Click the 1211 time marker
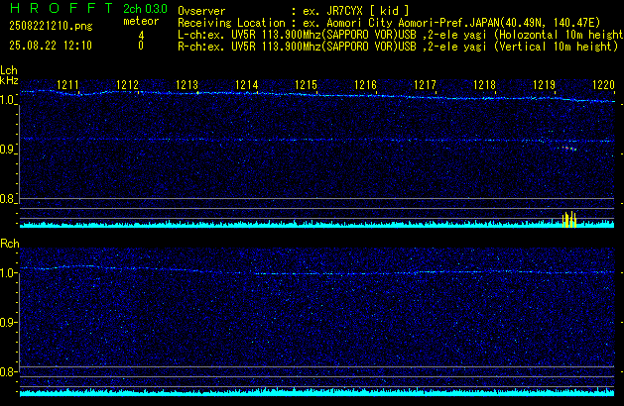Screen dimensions: 624x406 [x=68, y=85]
